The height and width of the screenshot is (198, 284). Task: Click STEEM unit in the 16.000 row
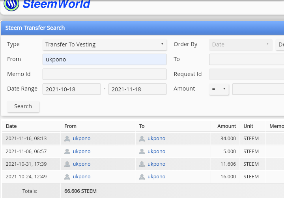(x=251, y=177)
